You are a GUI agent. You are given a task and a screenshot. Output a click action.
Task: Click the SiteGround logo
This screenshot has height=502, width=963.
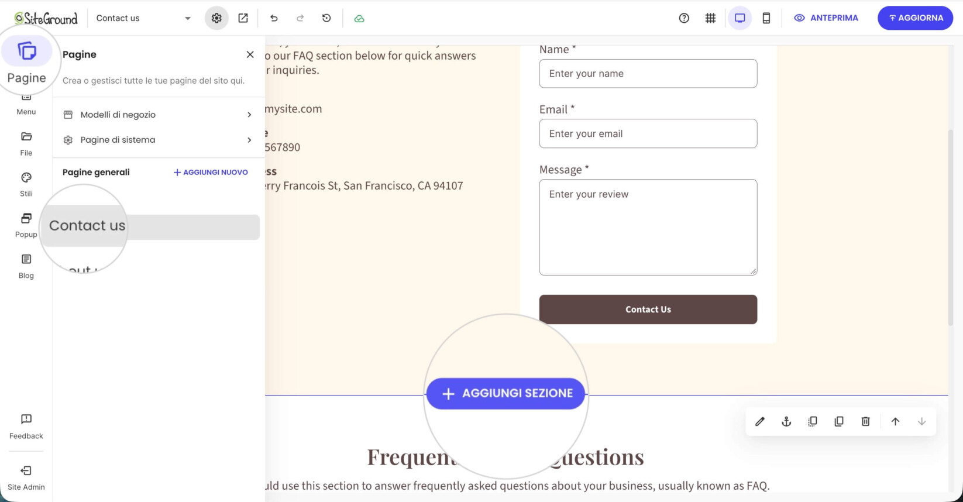click(46, 18)
